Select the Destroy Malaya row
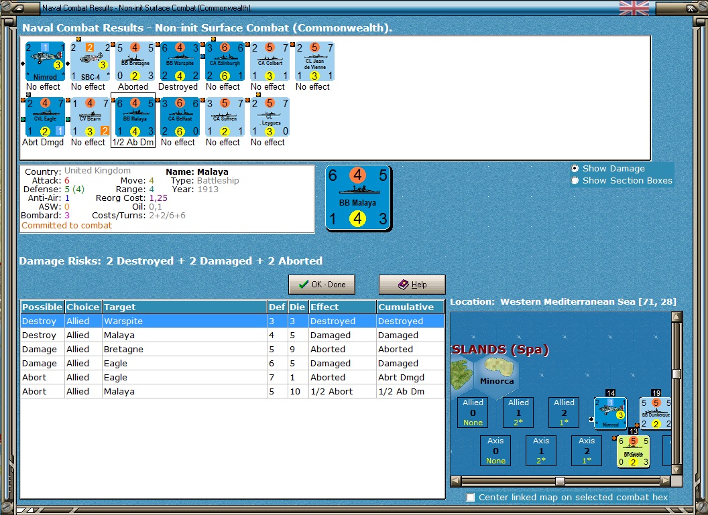The height and width of the screenshot is (515, 708). 233,335
